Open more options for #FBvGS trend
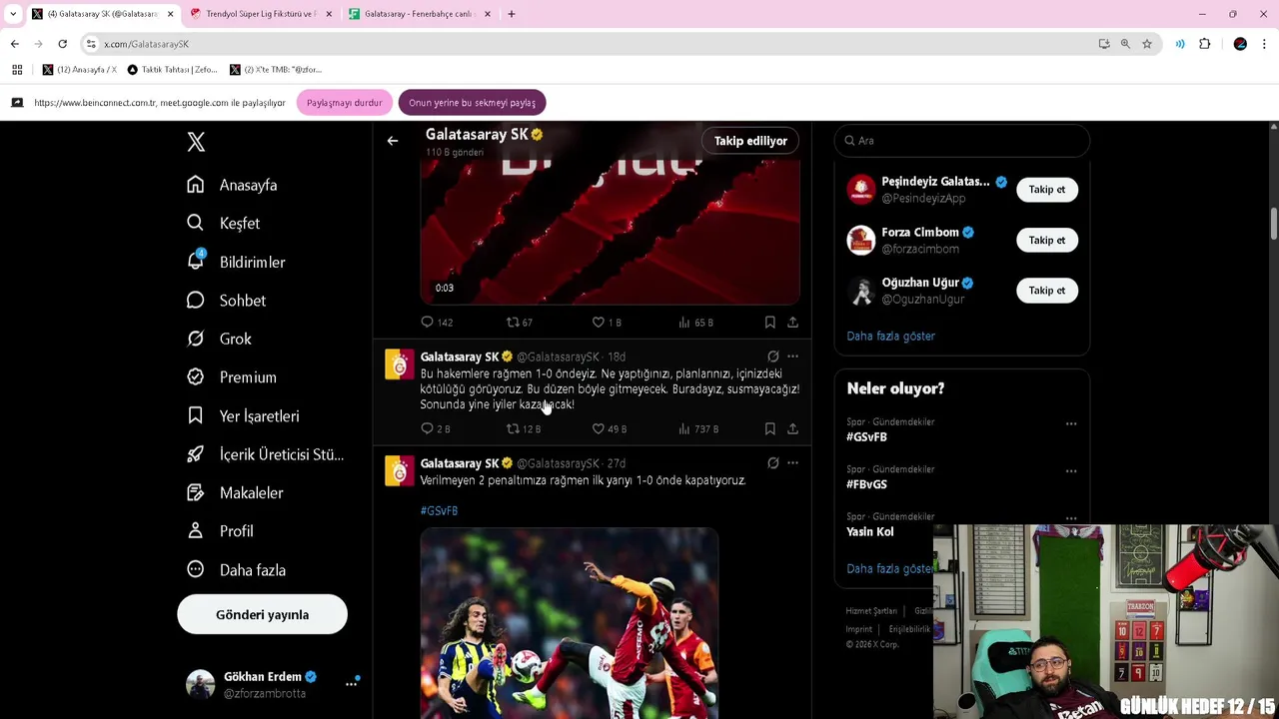This screenshot has height=719, width=1279. 1071,471
